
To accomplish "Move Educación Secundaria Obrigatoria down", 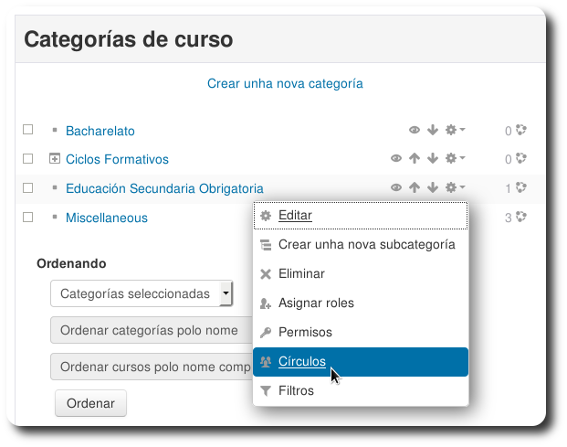I will [433, 187].
